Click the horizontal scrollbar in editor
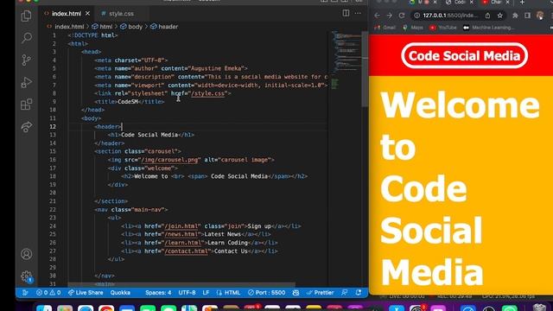Viewport: 553px width, 311px height. [181, 284]
